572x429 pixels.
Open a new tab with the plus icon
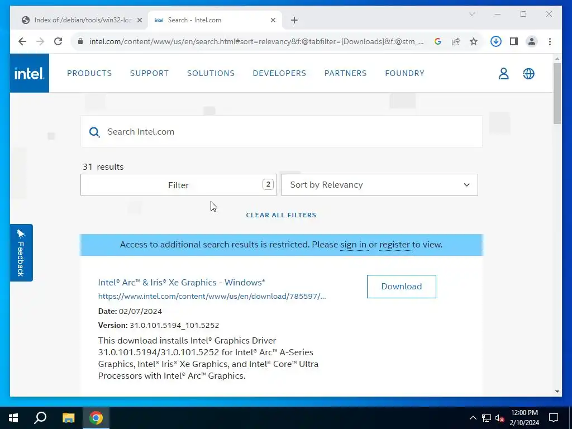click(x=294, y=21)
